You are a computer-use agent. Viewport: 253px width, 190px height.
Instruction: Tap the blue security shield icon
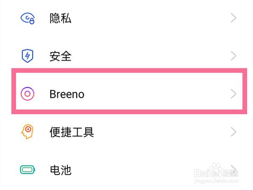tap(27, 56)
